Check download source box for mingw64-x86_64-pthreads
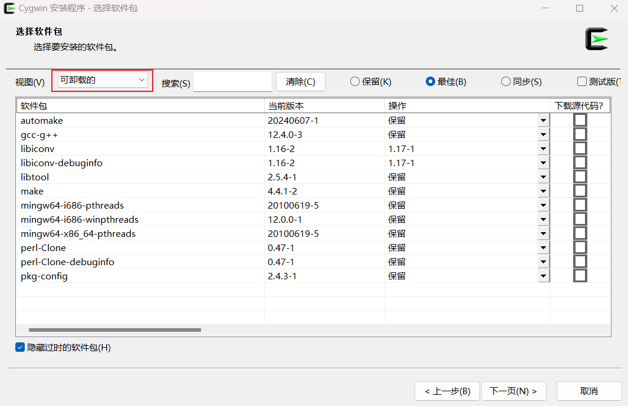This screenshot has height=406, width=628. click(x=580, y=233)
